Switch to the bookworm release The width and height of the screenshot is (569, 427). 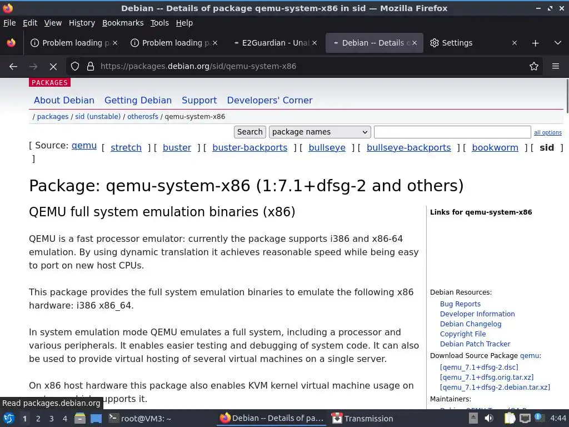[495, 147]
